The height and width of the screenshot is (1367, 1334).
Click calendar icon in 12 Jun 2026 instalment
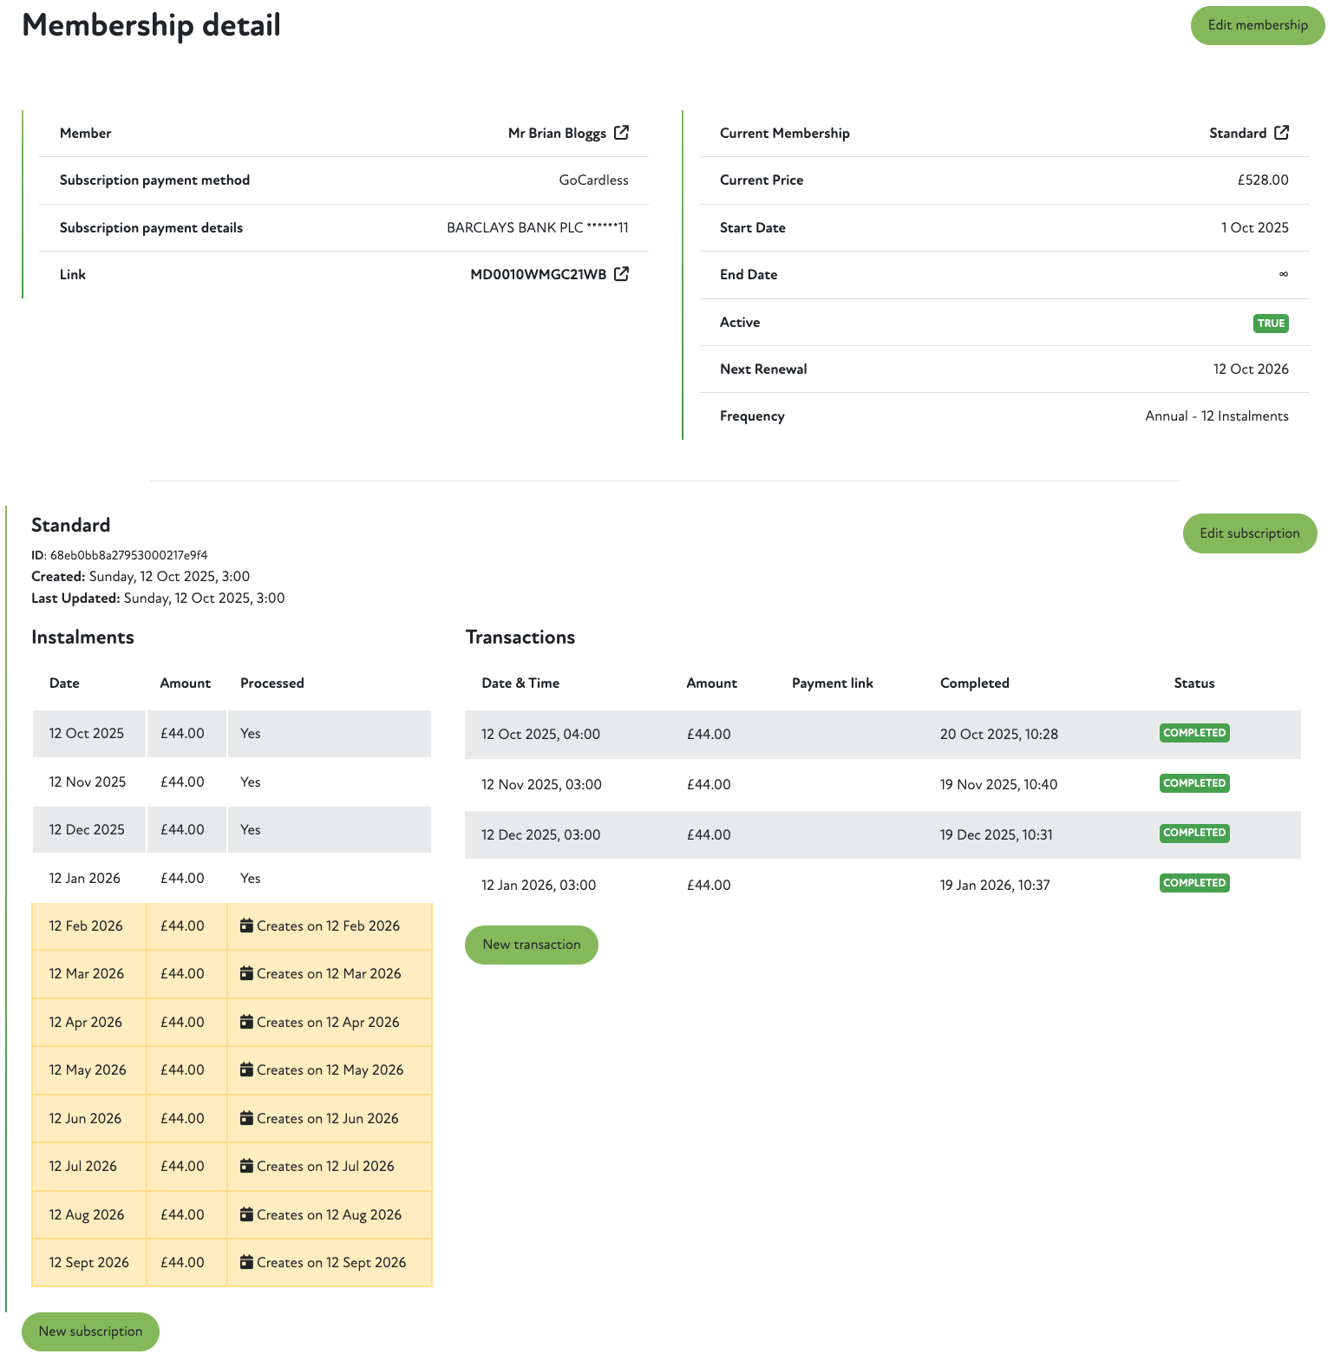coord(246,1118)
